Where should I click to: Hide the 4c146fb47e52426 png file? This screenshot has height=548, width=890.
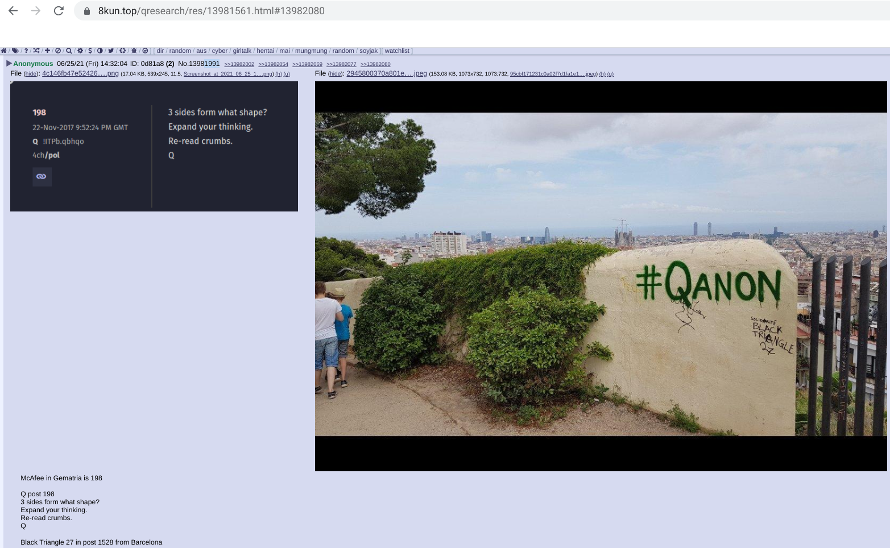coord(31,74)
